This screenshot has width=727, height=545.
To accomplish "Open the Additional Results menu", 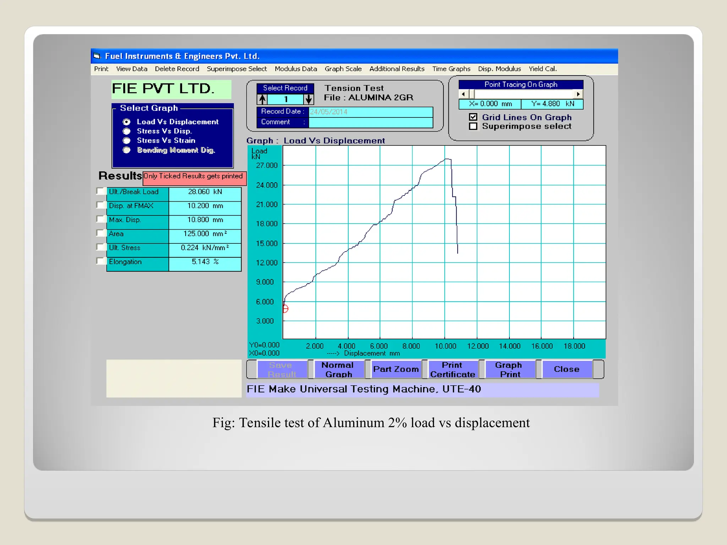I will pos(397,69).
